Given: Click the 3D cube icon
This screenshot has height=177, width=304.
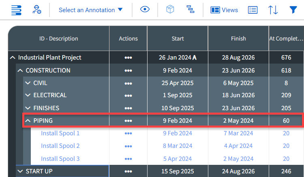Looking at the screenshot, I should click(170, 10).
